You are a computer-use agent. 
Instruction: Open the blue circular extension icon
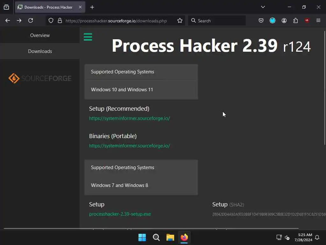273,20
